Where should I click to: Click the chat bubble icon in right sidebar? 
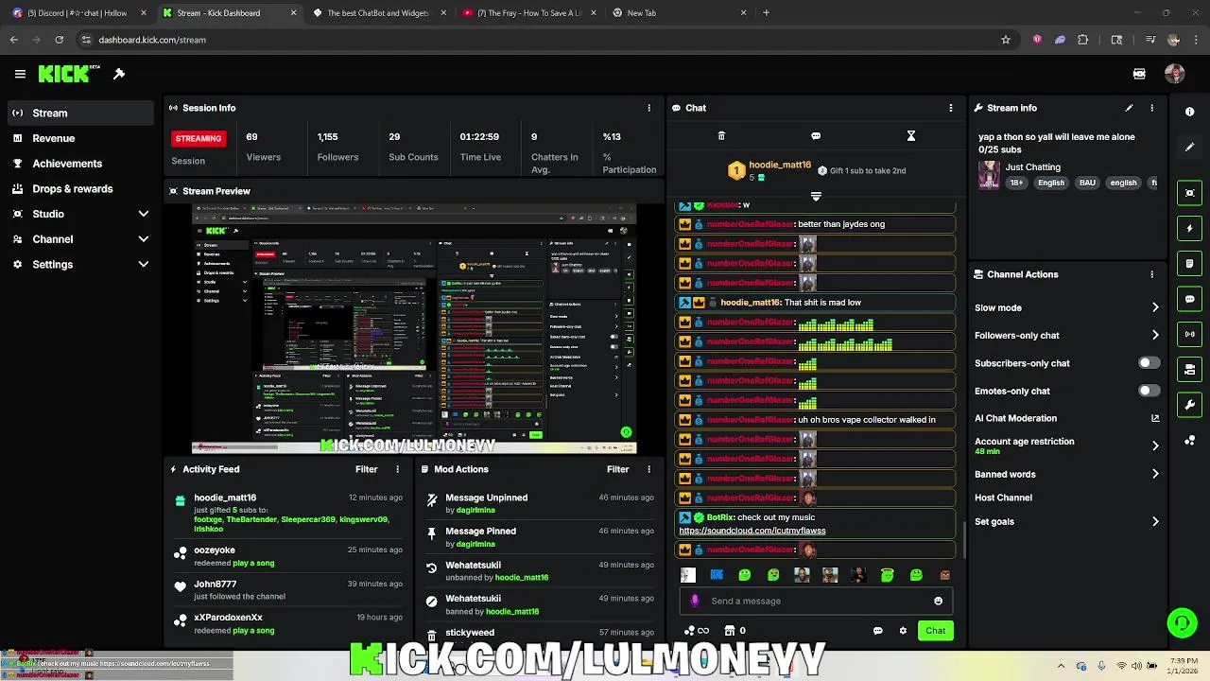1190,299
